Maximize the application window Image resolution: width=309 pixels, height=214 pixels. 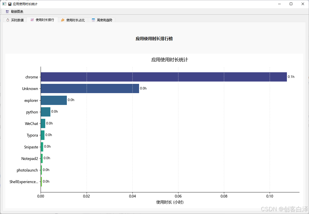(x=291, y=4)
